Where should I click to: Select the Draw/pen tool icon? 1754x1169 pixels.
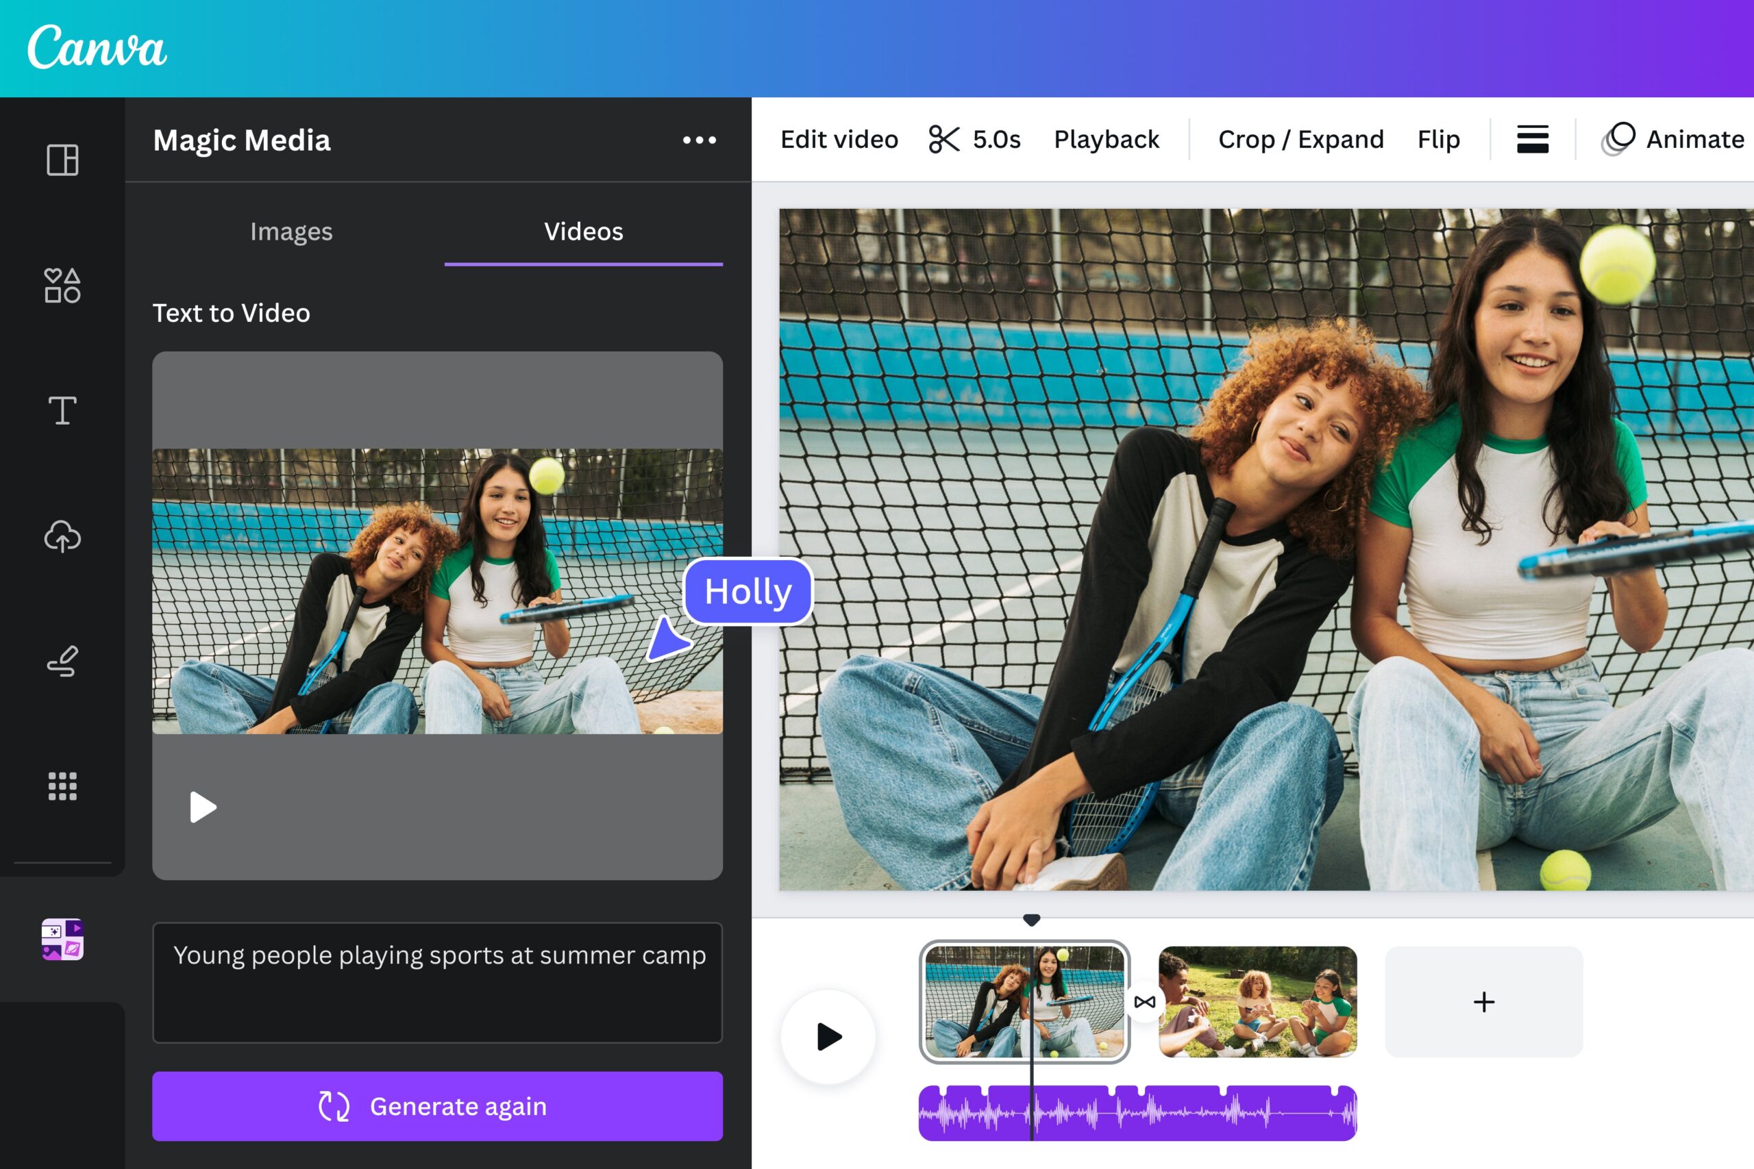(x=62, y=660)
